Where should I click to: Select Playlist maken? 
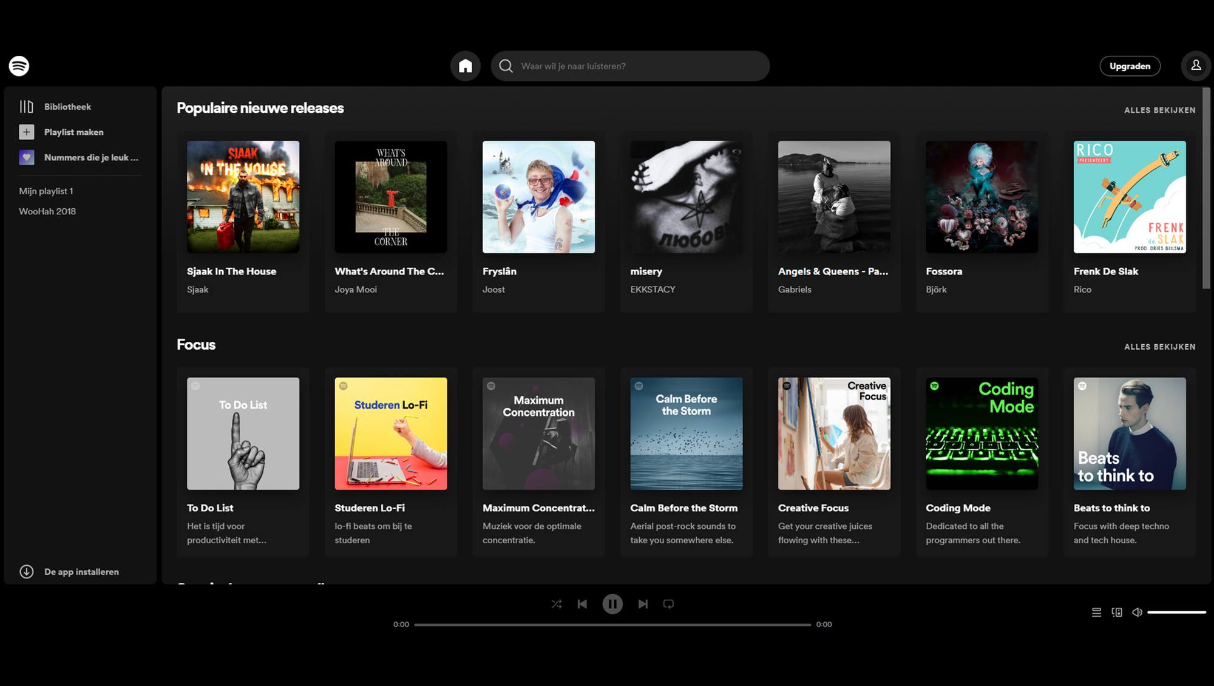(74, 132)
